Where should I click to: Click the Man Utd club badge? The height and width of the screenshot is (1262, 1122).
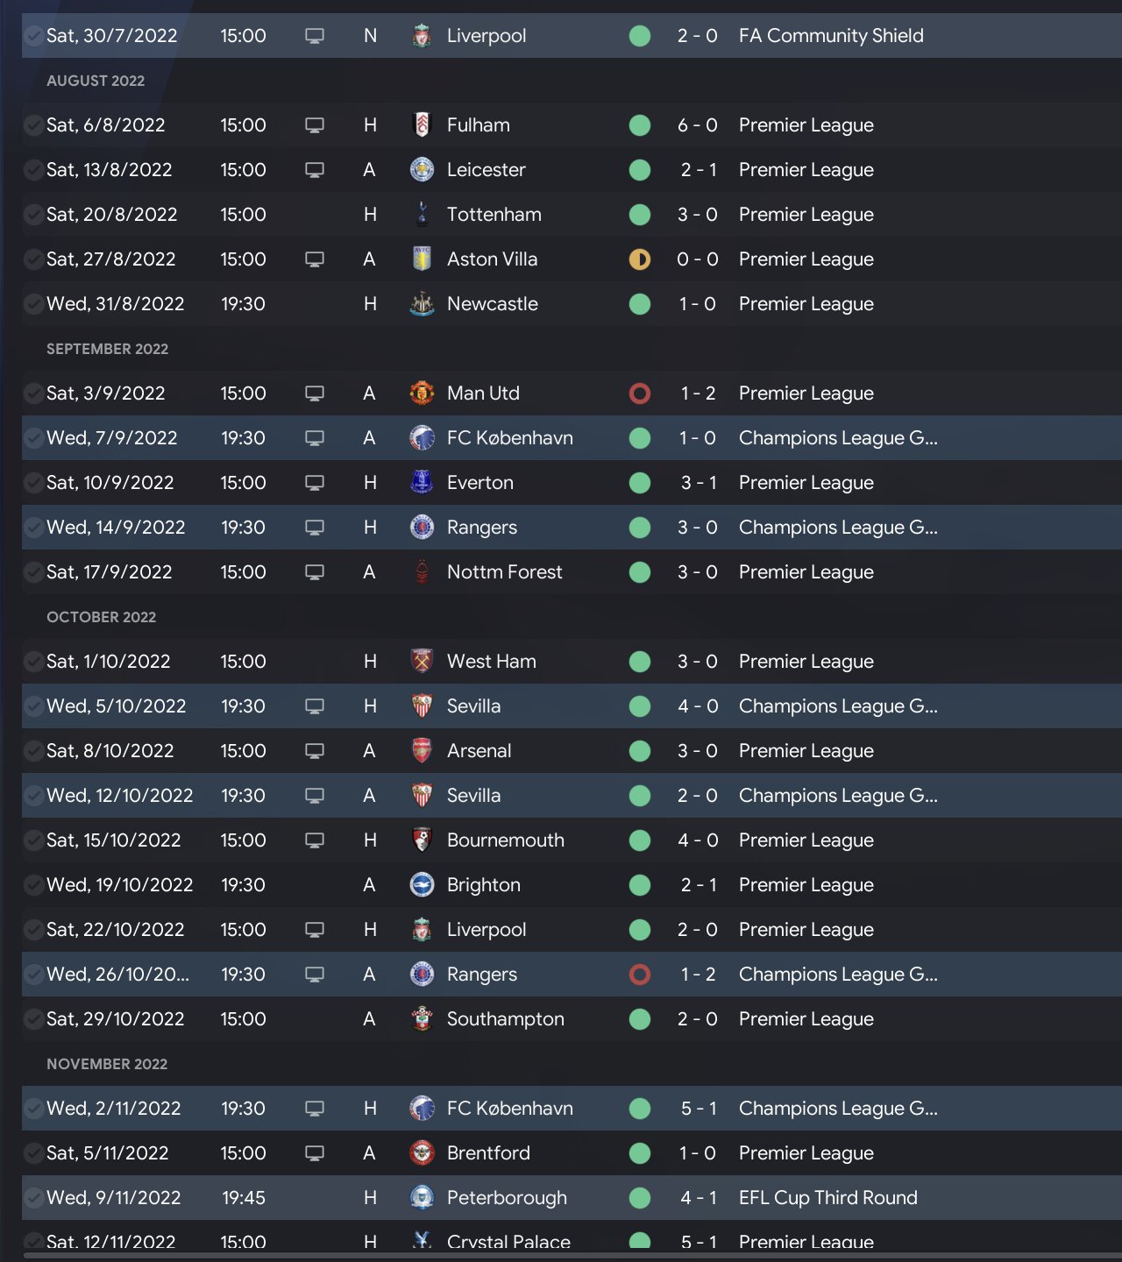[x=422, y=393]
